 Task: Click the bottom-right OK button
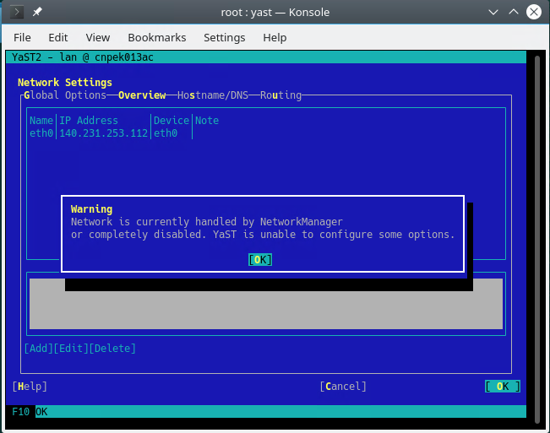[x=503, y=387]
